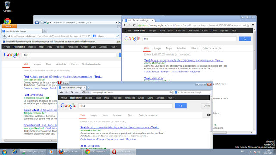This screenshot has width=276, height=155.
Task: Expand Plus filter dropdown in Opera results
Action: point(131,115)
